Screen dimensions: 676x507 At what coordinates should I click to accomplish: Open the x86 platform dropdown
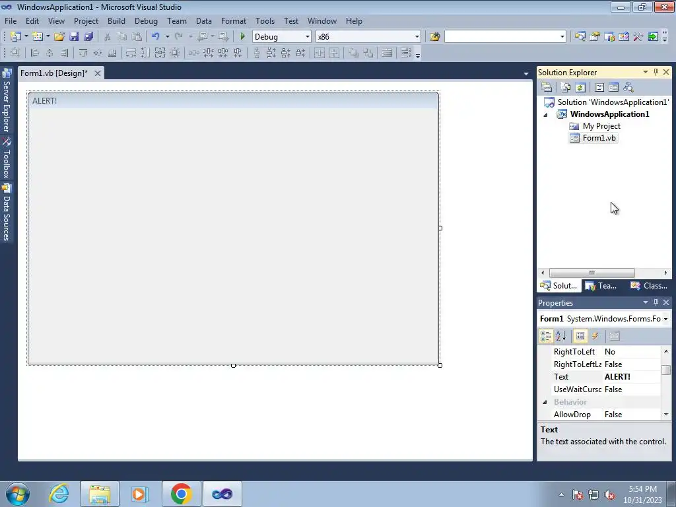[x=417, y=37]
